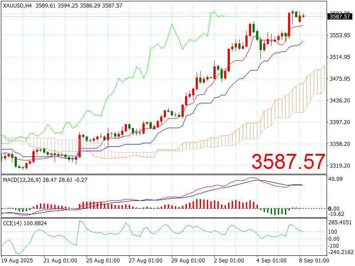The width and height of the screenshot is (355, 266).
Task: Select the 0.00 value on the MACD scale
Action: tap(334, 208)
